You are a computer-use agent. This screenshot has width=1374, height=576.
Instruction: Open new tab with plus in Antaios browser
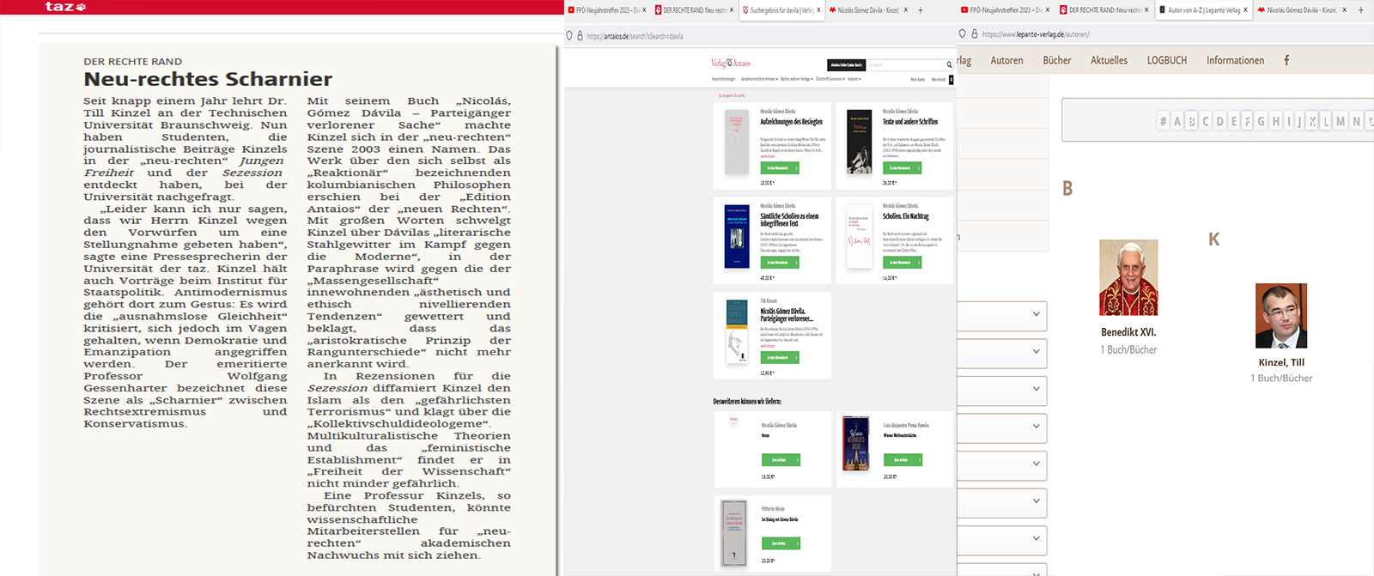921,10
